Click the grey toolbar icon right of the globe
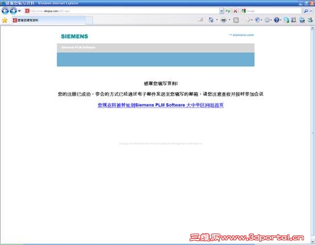 [x=293, y=20]
